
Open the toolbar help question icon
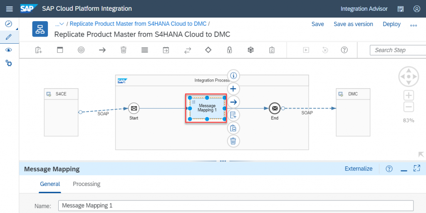pyautogui.click(x=344, y=50)
